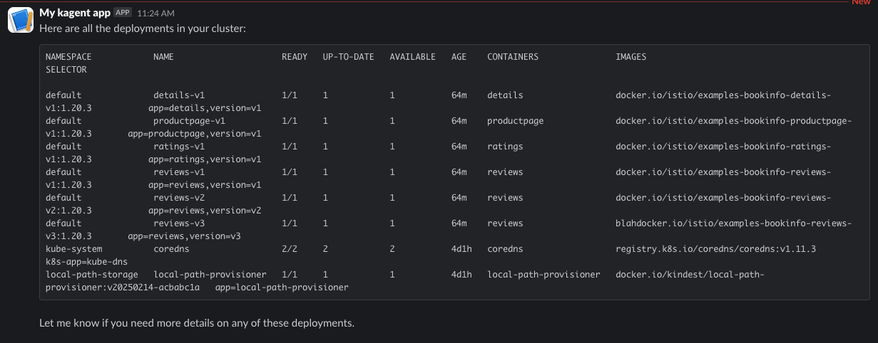Click the New messages divider label
Image resolution: width=878 pixels, height=343 pixels.
[x=861, y=3]
